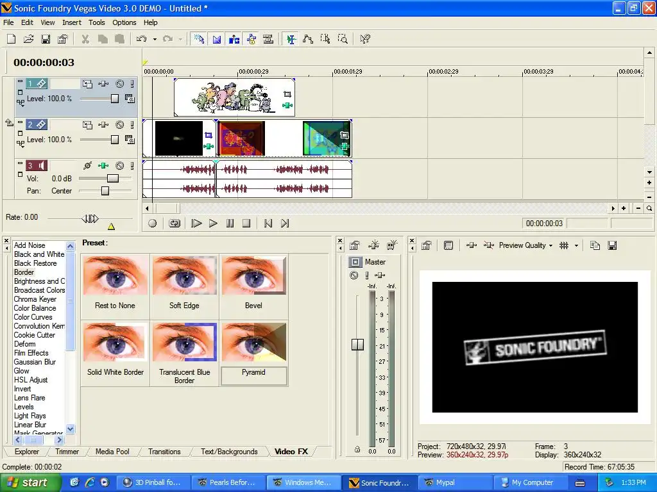The image size is (657, 492).
Task: Go to End of project button
Action: (285, 224)
